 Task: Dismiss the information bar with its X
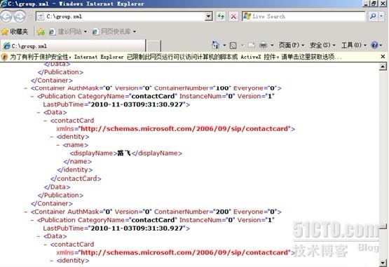383,57
